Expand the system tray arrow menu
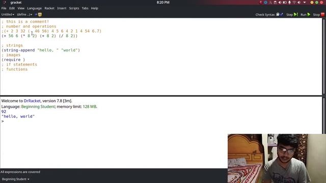 click(305, 3)
